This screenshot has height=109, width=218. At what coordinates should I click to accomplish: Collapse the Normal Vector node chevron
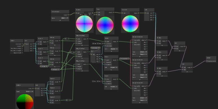click(x=60, y=20)
